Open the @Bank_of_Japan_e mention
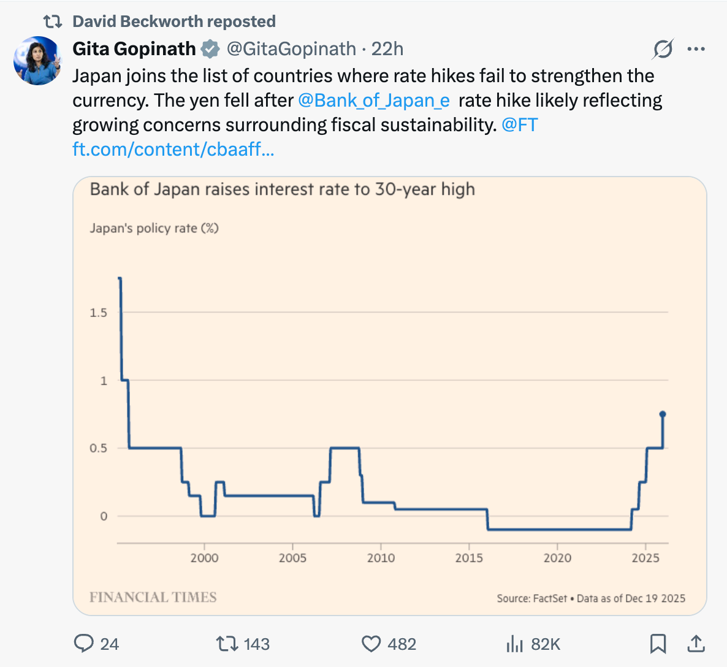This screenshot has height=667, width=727. coord(374,101)
